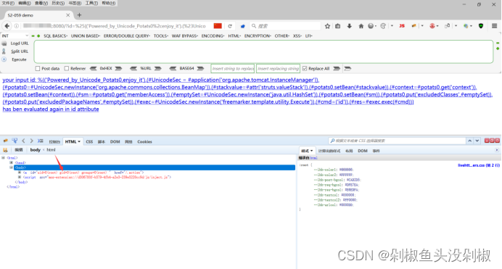
Task: Close the S2-059 demo tab
Action: (68, 15)
